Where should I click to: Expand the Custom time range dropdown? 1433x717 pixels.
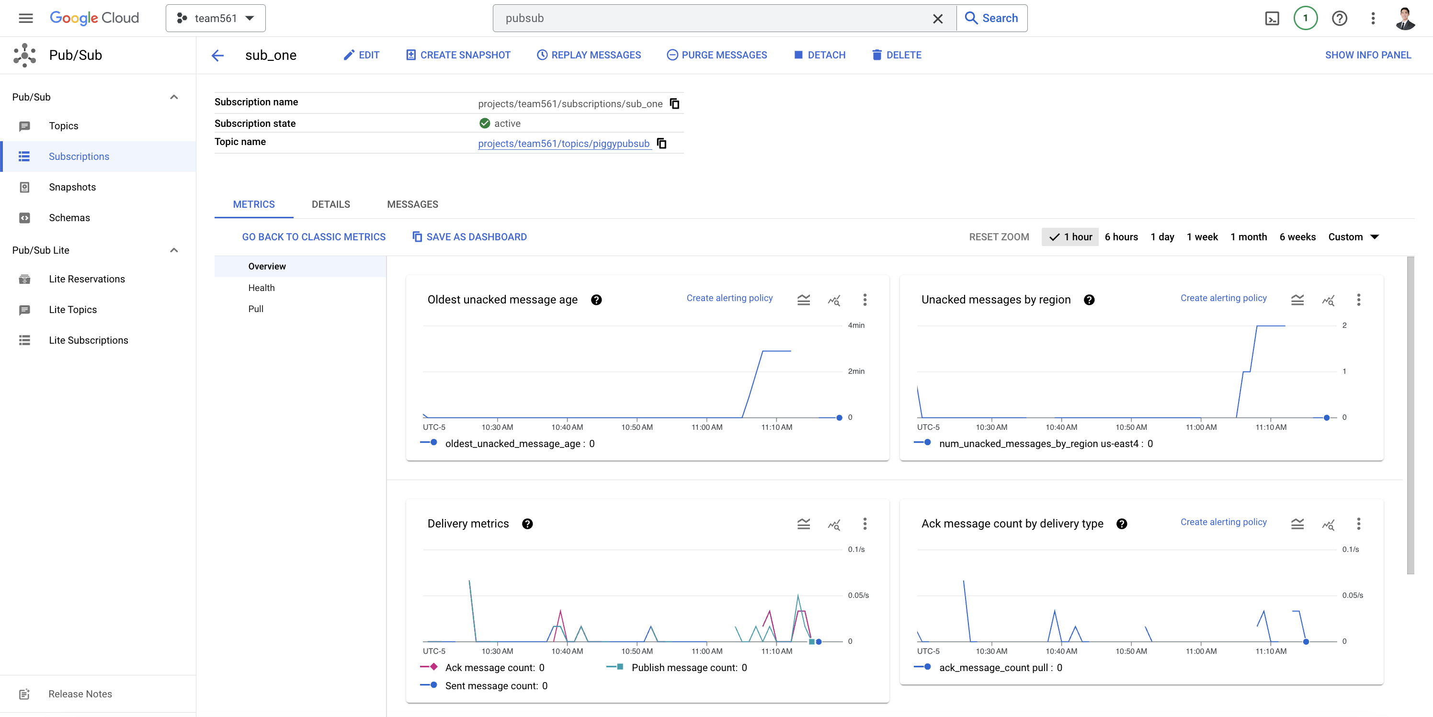click(1353, 237)
